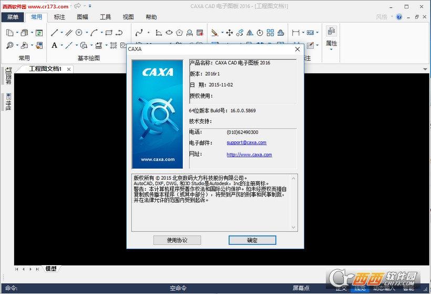Toggle the 线宽 lineweight display in status bar
431x294 pixels.
[x=360, y=288]
